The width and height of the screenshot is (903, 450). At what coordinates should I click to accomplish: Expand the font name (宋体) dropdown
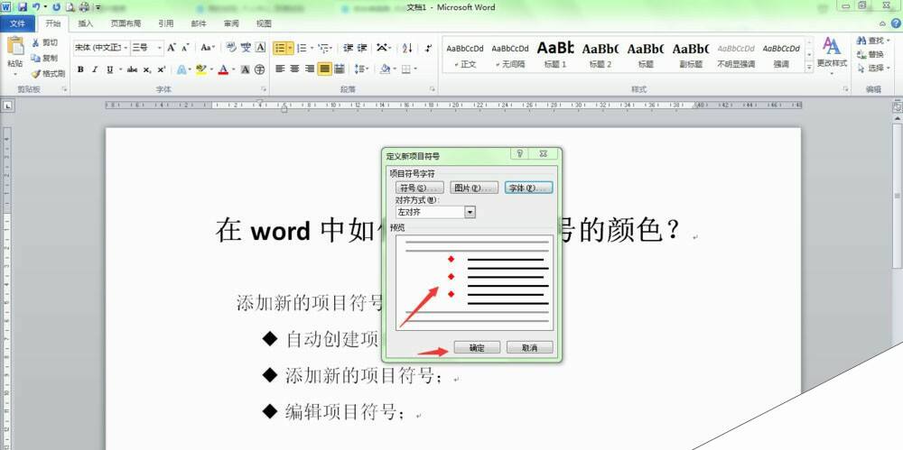(x=124, y=48)
